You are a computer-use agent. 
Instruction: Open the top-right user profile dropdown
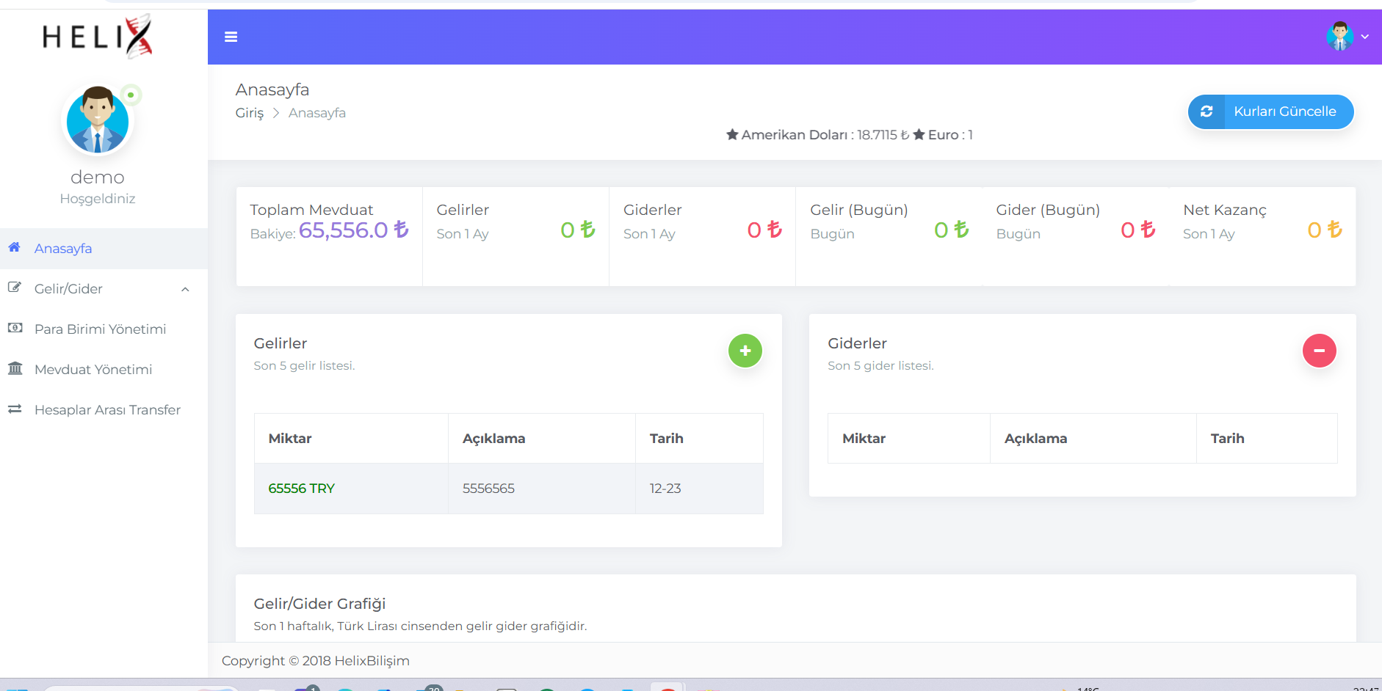click(1347, 37)
